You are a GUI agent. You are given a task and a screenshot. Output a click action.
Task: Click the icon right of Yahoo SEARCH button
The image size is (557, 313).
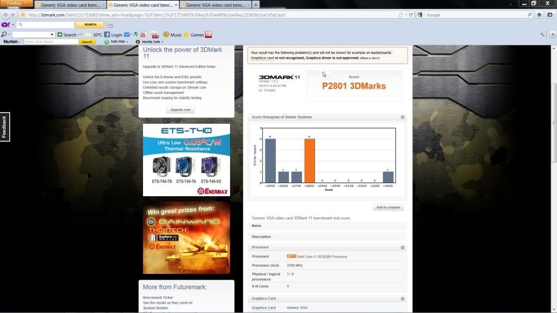[x=110, y=25]
